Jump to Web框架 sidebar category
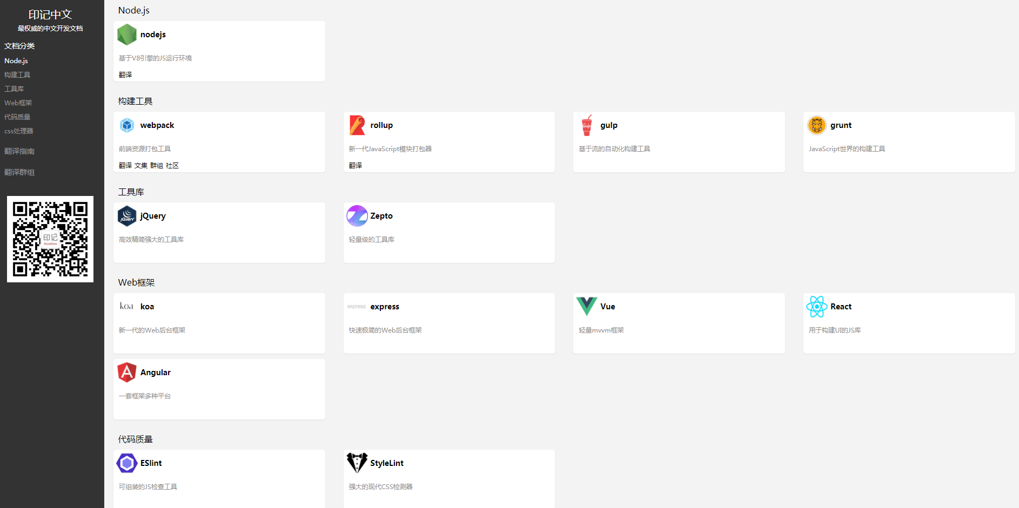Viewport: 1019px width, 508px height. coord(18,103)
